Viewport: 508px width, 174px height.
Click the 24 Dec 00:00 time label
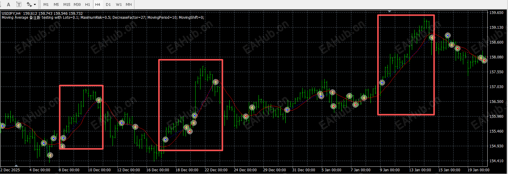coord(245,170)
